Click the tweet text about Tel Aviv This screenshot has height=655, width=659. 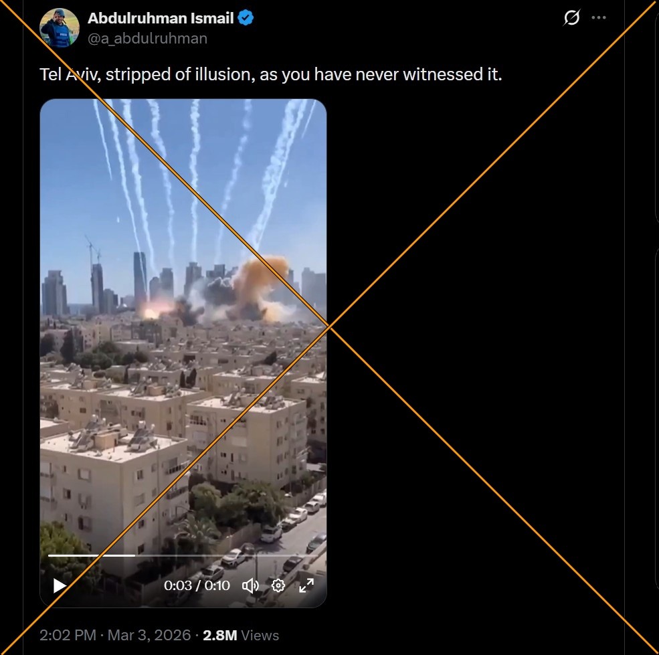[271, 74]
